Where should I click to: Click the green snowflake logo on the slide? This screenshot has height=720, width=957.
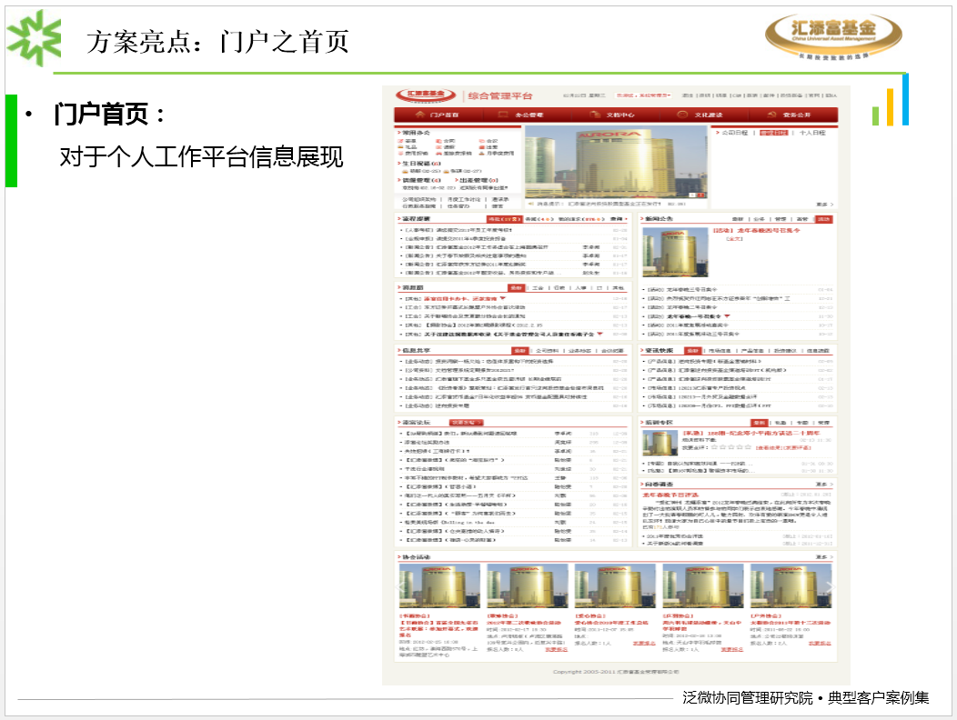pos(35,38)
